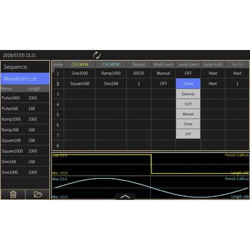Click the open folder icon
This screenshot has width=250, height=250.
[x=37, y=194]
